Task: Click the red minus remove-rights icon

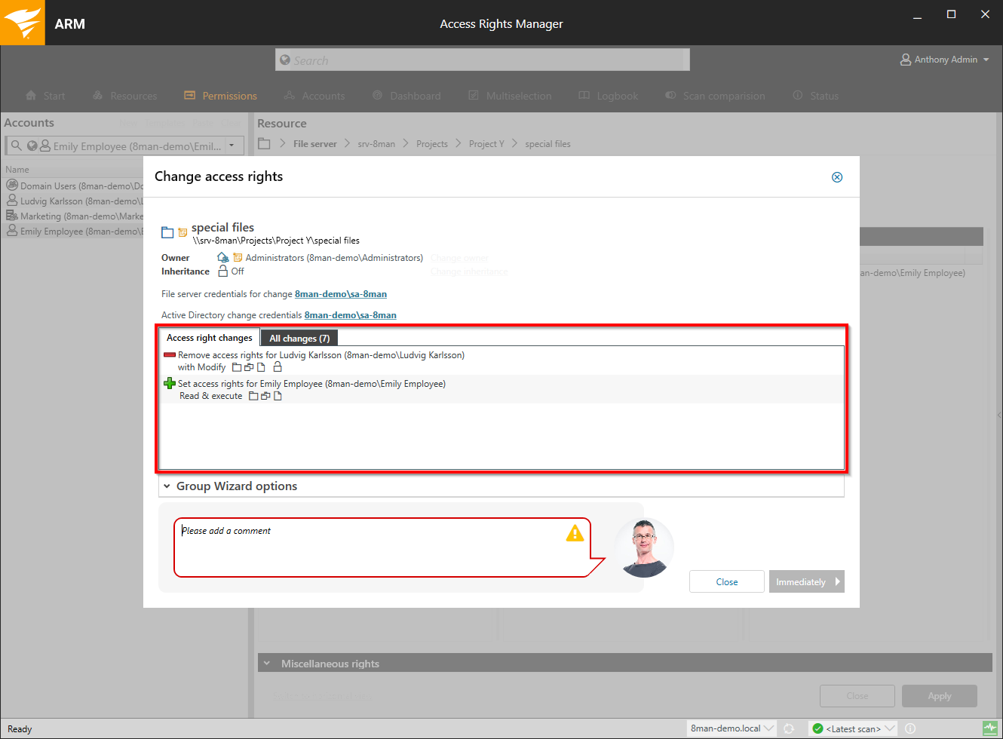Action: 170,355
